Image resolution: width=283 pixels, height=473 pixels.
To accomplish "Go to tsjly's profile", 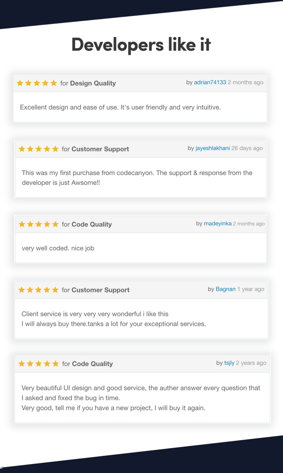I will point(229,363).
